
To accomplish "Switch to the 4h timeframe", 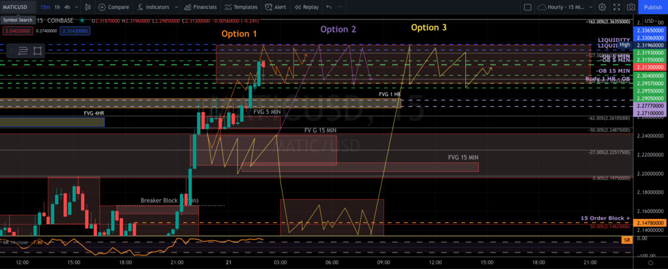I will 68,7.
